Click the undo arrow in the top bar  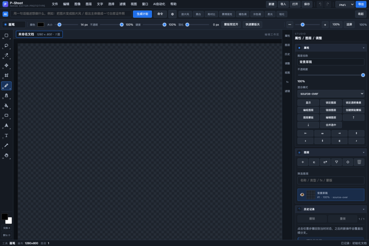tap(320, 4)
